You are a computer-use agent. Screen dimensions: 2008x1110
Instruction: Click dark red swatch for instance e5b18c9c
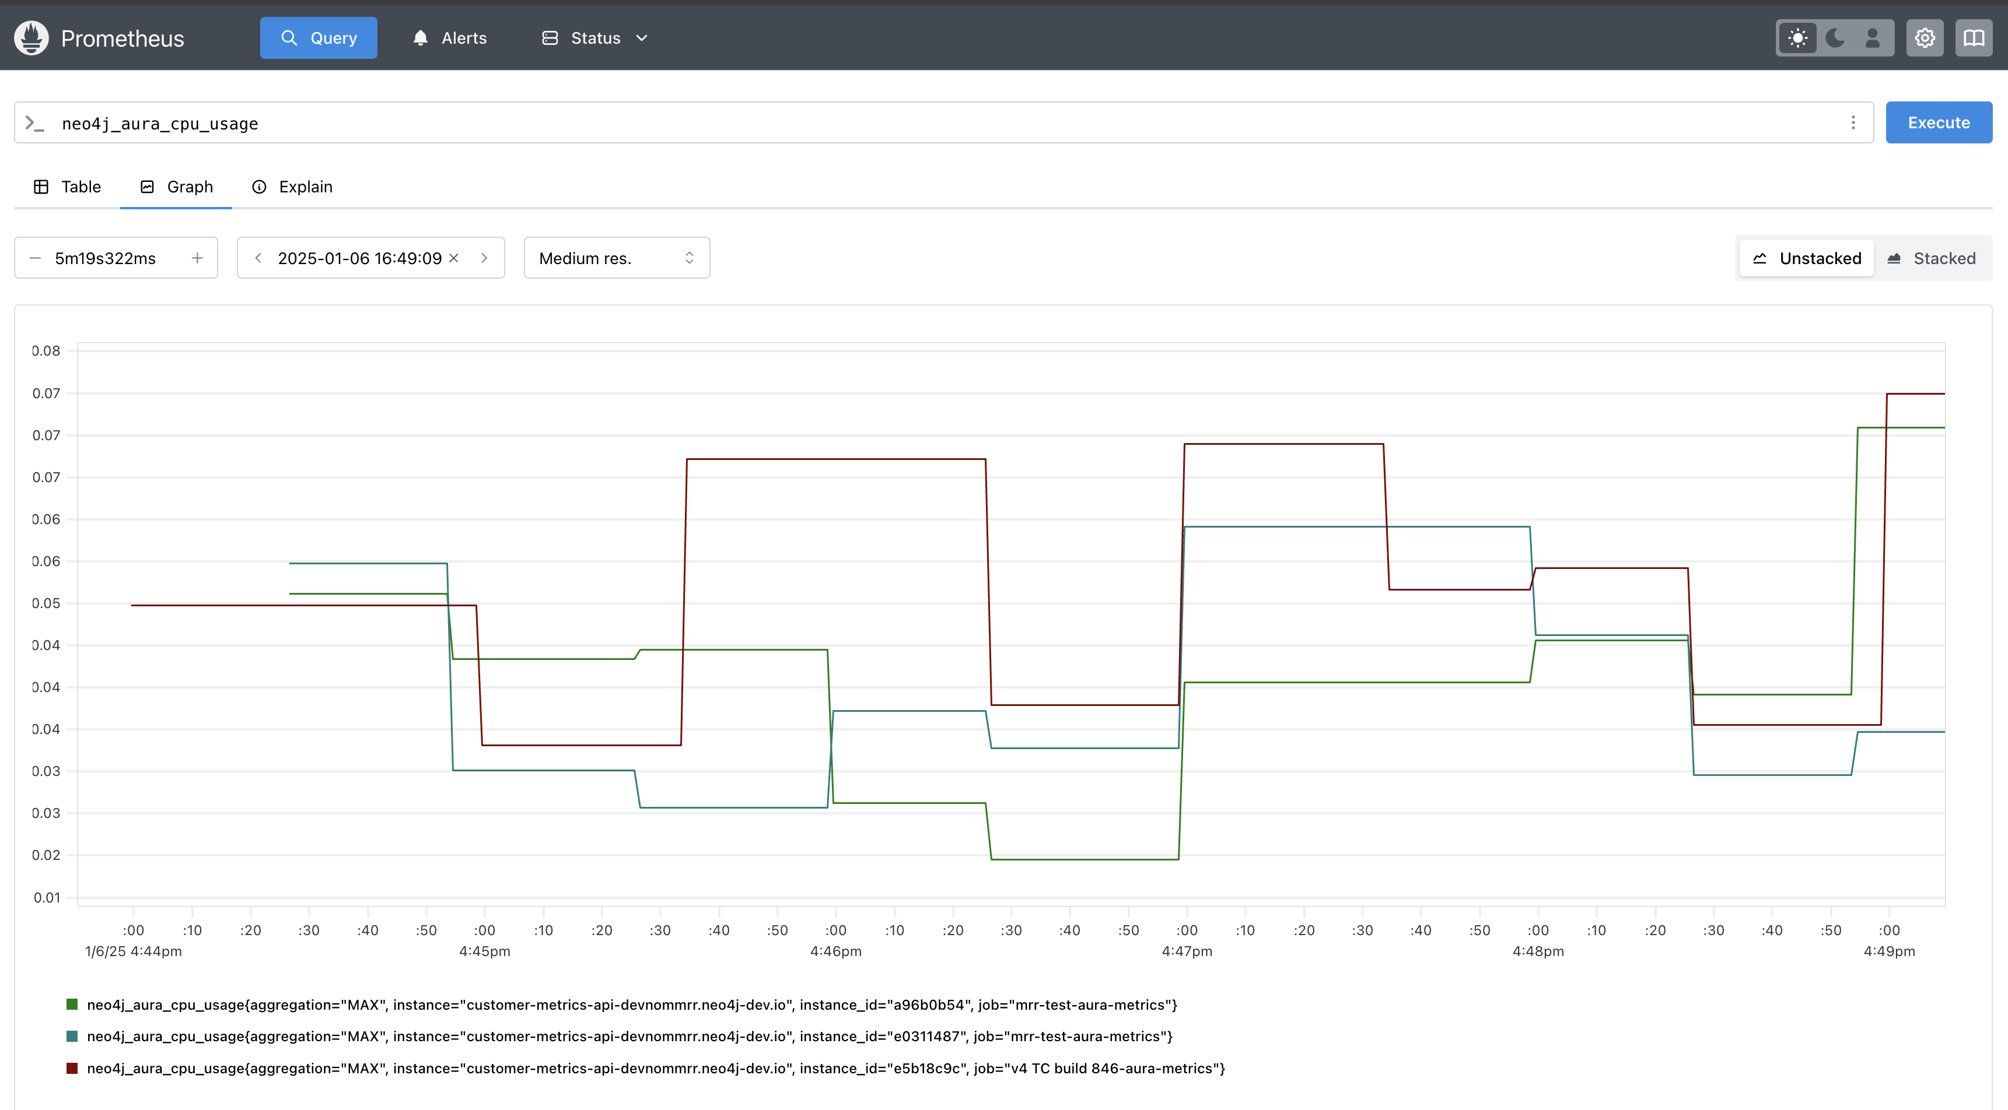(x=72, y=1068)
